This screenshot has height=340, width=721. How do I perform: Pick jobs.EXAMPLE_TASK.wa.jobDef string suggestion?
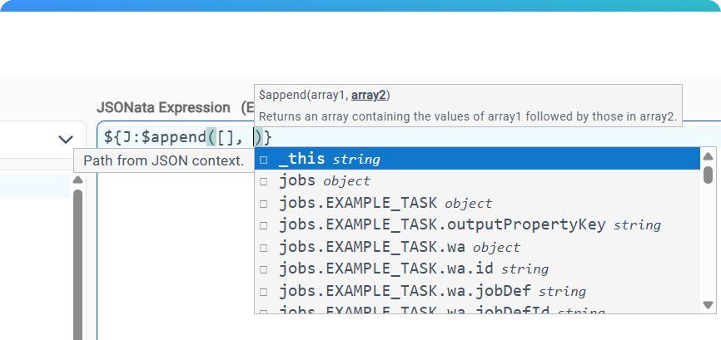(477, 291)
